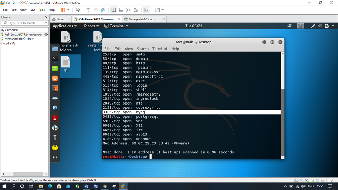Viewport: 338px width, 190px height.
Task: Open Windows notification center icon
Action: (x=330, y=186)
